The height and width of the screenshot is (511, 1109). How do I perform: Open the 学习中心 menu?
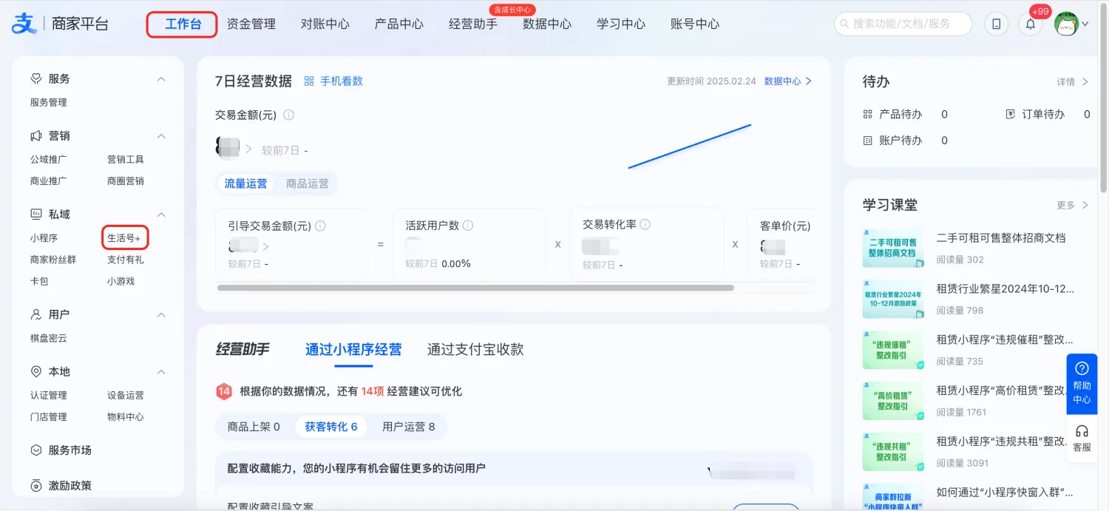[x=621, y=24]
